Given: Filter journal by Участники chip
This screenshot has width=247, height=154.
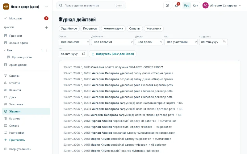Looking at the screenshot, I should [154, 28].
